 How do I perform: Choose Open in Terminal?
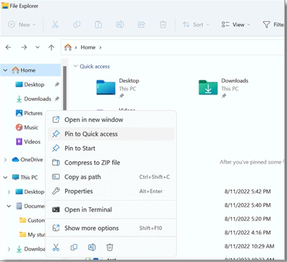tap(111, 209)
